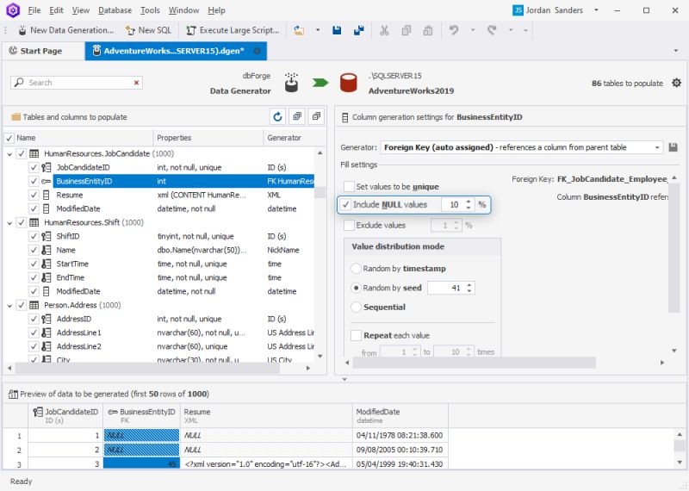689x491 pixels.
Task: Click the Data Generator source icon
Action: [x=291, y=83]
